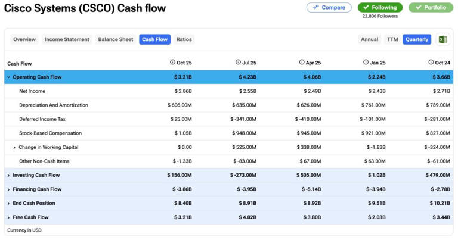Switch the period to Annual
The height and width of the screenshot is (240, 458).
(x=369, y=39)
